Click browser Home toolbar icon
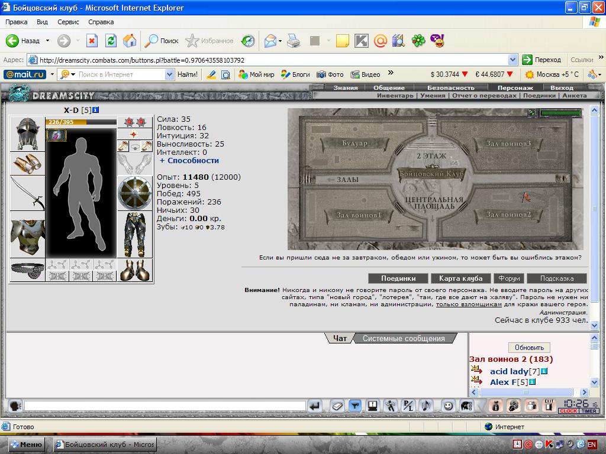 (130, 41)
